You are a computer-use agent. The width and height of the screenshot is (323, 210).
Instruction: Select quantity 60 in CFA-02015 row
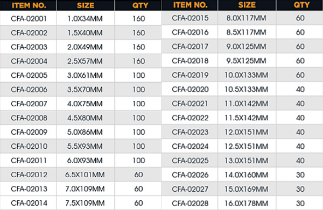300,18
